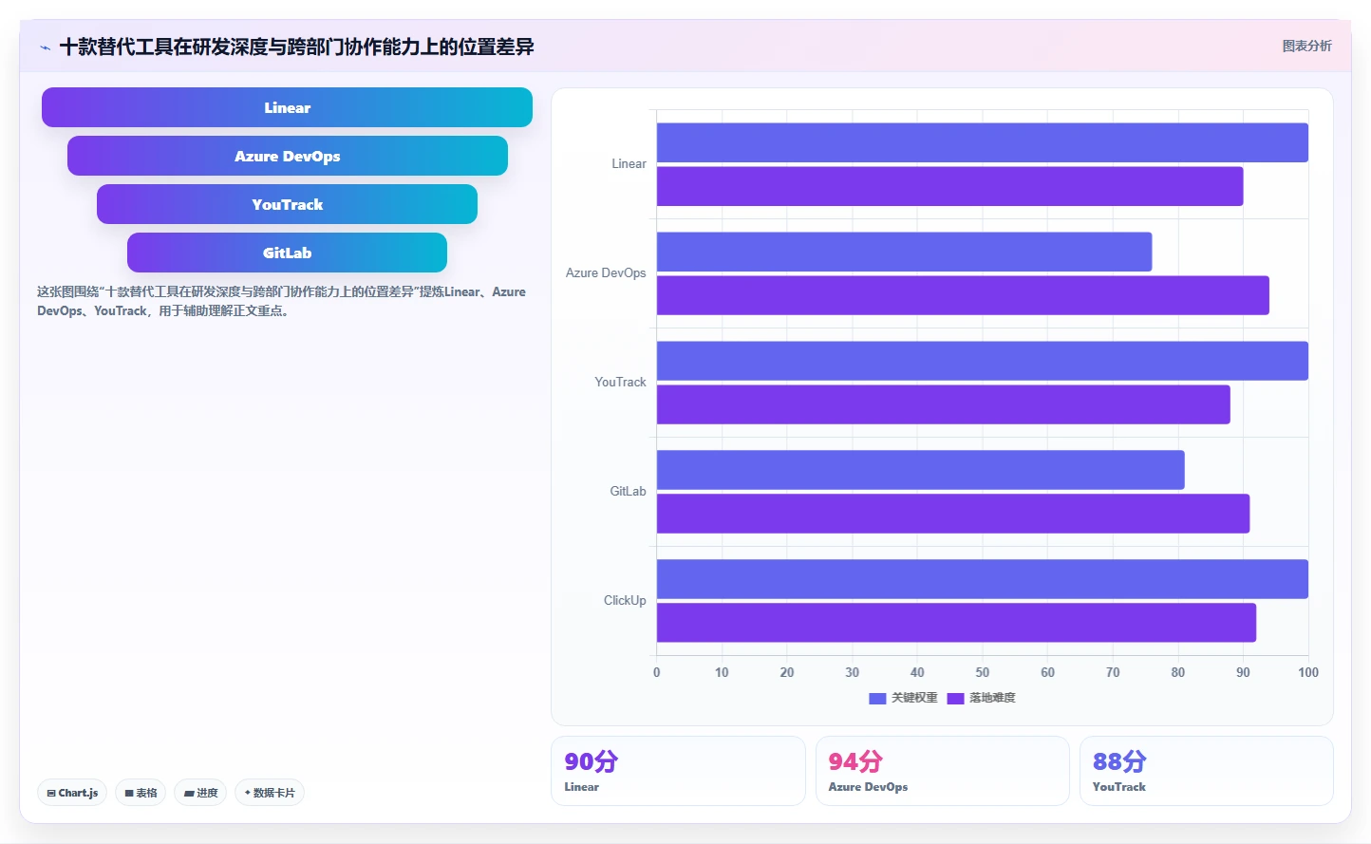The image size is (1371, 844).
Task: Click the Azure DevOps y-axis label
Action: [x=606, y=273]
